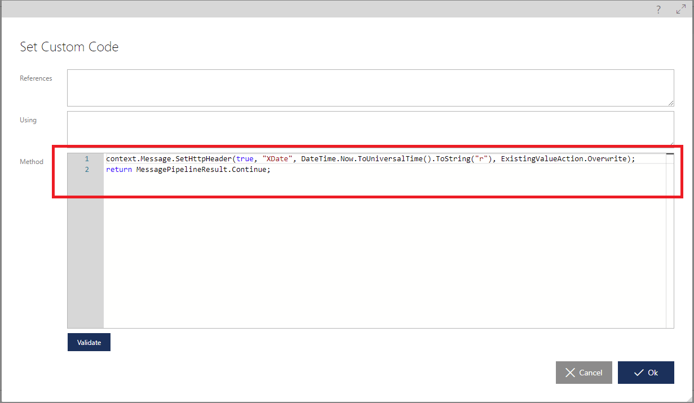Click line number 1 in the gutter

pos(87,159)
